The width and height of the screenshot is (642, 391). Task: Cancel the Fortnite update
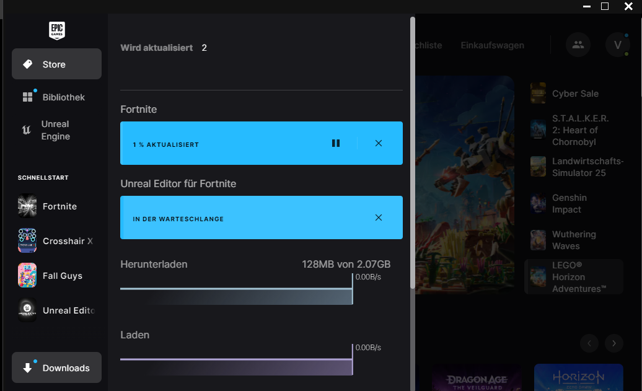coord(379,143)
